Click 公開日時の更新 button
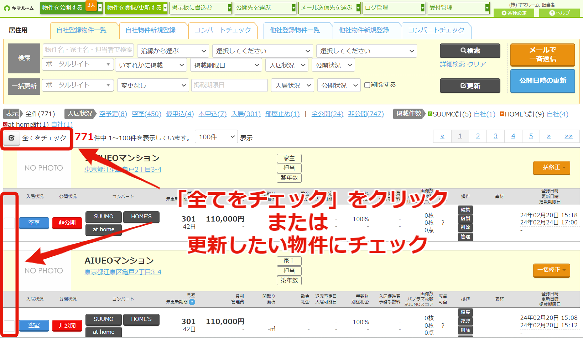This screenshot has width=583, height=338. click(542, 81)
